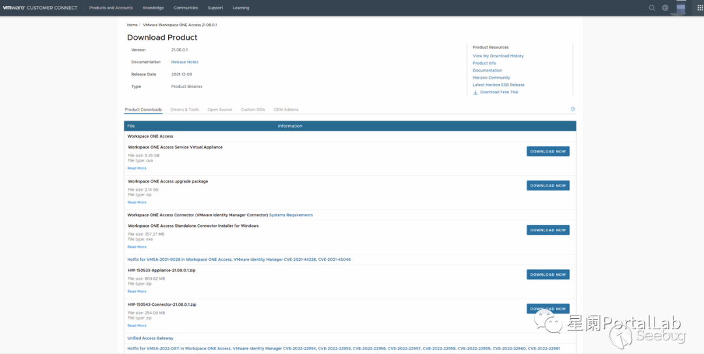Click the version value 21.08.0.1
Viewport: 704px width, 354px height.
click(180, 50)
